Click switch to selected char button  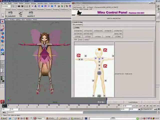click(113, 18)
